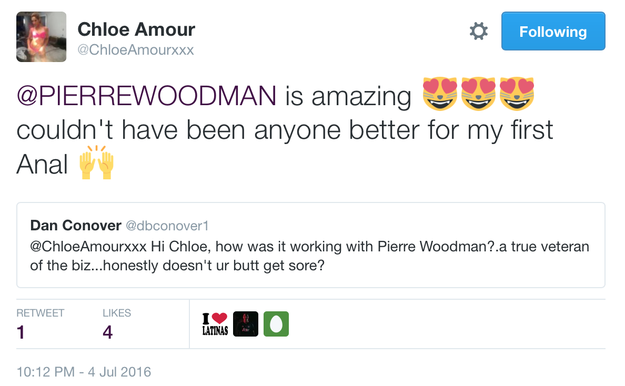The height and width of the screenshot is (386, 625).
Task: Toggle the blue Following button
Action: click(553, 32)
